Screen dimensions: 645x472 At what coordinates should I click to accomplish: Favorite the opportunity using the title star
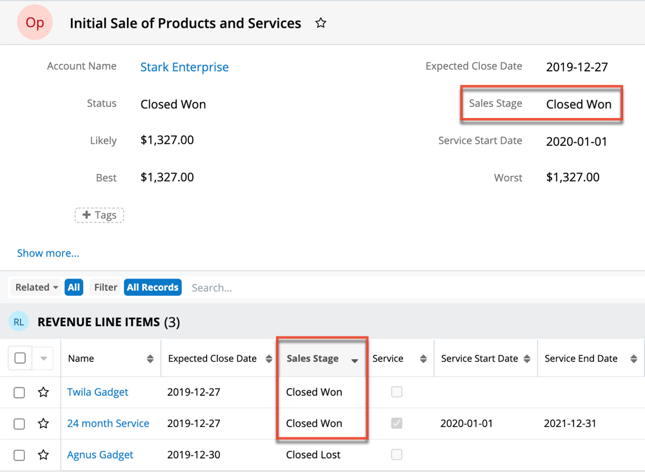[x=321, y=23]
